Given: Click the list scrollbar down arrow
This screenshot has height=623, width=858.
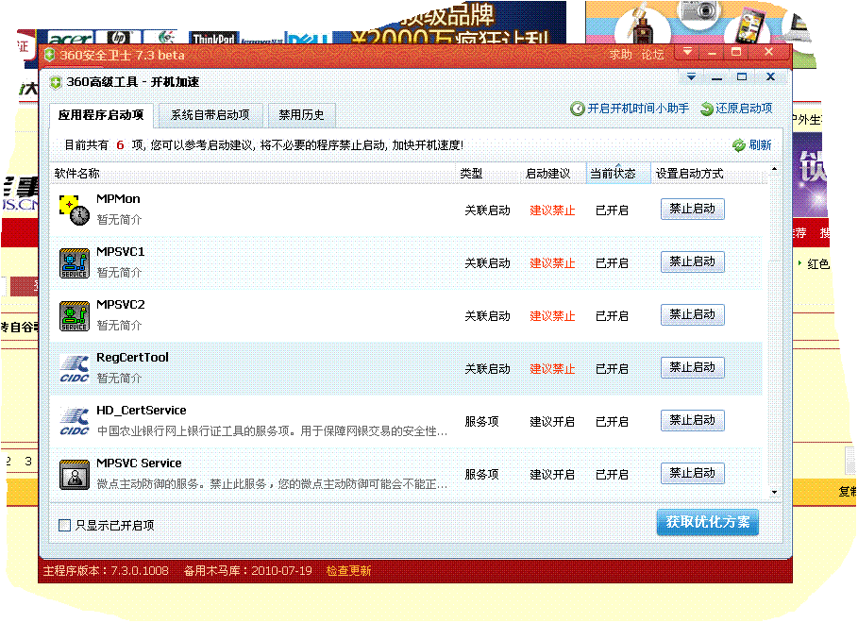Looking at the screenshot, I should [774, 492].
